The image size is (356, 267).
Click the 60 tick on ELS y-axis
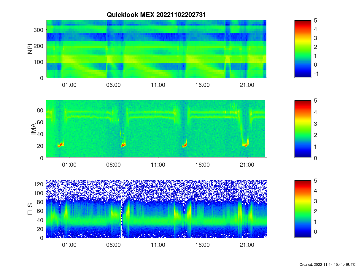coord(40,211)
